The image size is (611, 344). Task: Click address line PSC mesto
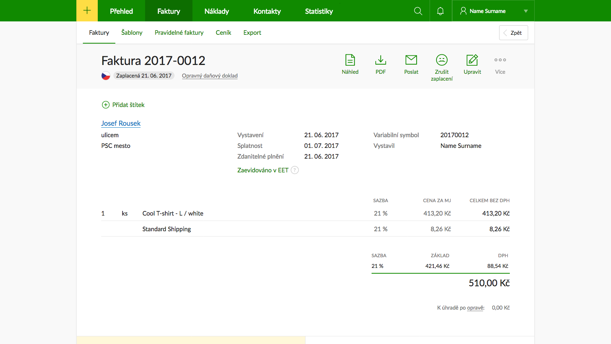pyautogui.click(x=116, y=146)
